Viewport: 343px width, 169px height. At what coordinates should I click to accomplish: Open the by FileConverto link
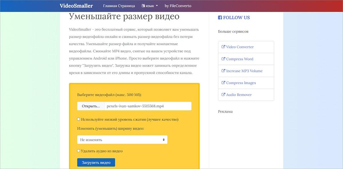[178, 6]
